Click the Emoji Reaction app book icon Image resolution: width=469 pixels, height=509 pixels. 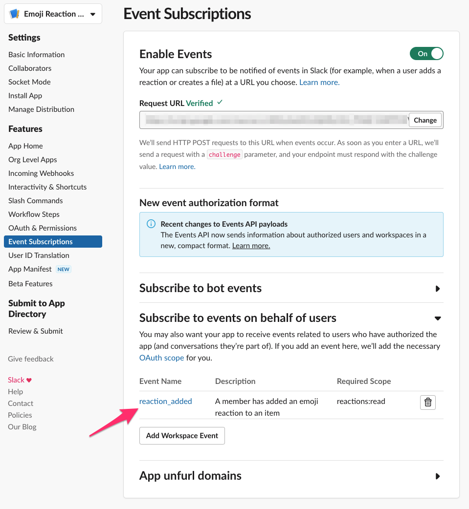tap(15, 14)
